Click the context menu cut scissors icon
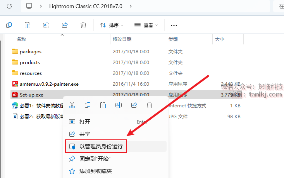 (72, 105)
